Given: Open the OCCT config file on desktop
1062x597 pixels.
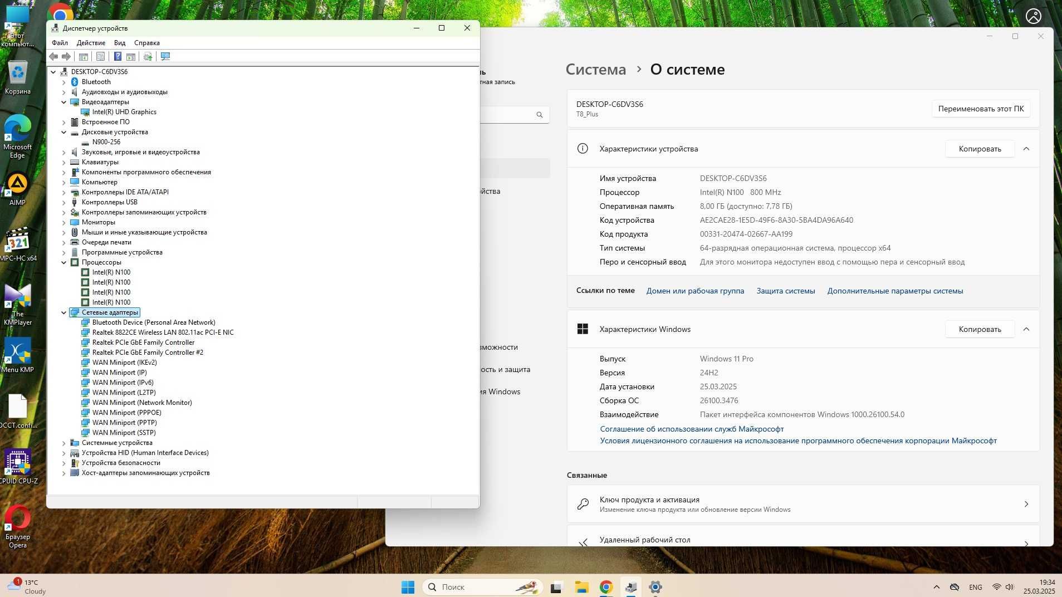Looking at the screenshot, I should coord(18,411).
